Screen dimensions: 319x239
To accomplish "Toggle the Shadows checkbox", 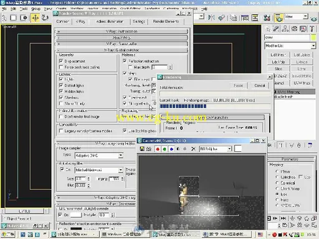I will pos(61,97).
